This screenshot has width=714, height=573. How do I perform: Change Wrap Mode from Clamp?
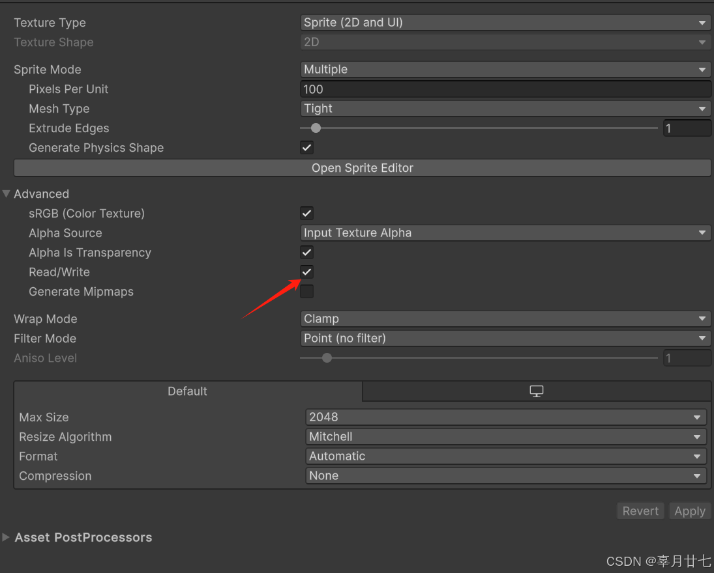point(505,318)
